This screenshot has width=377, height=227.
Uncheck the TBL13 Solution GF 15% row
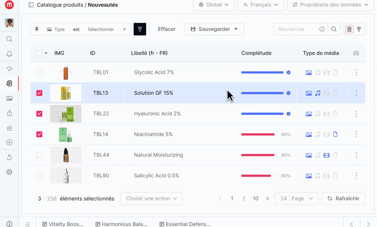(39, 93)
